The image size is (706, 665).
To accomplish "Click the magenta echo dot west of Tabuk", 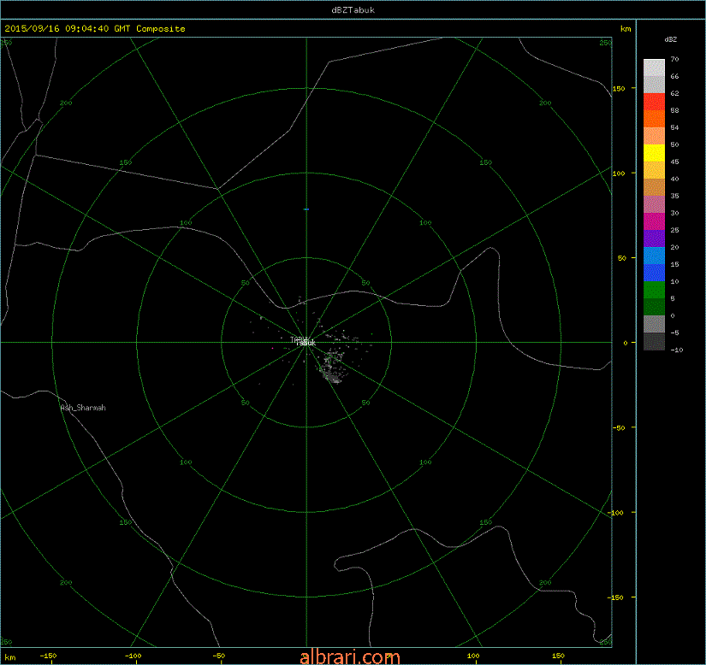I will [x=272, y=348].
